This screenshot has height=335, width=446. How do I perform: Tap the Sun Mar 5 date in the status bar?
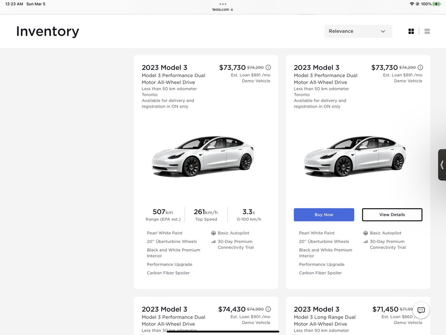pos(36,4)
